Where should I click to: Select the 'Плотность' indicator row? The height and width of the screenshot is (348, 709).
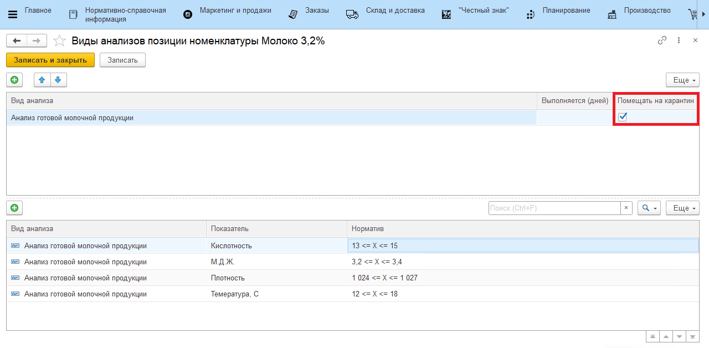[x=227, y=278]
